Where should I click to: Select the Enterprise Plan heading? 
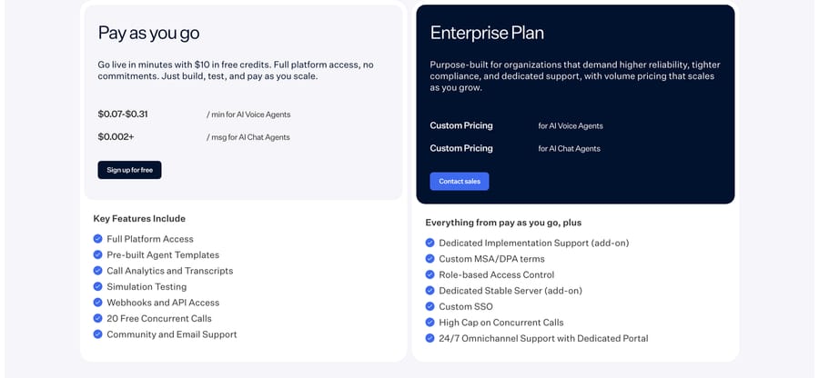(x=487, y=33)
